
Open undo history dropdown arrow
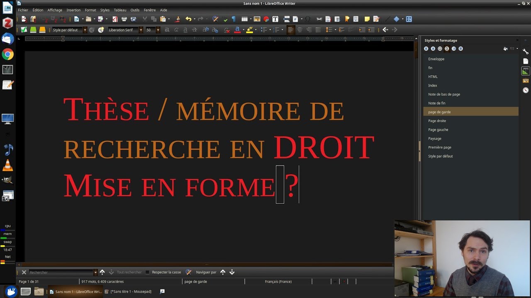[195, 19]
